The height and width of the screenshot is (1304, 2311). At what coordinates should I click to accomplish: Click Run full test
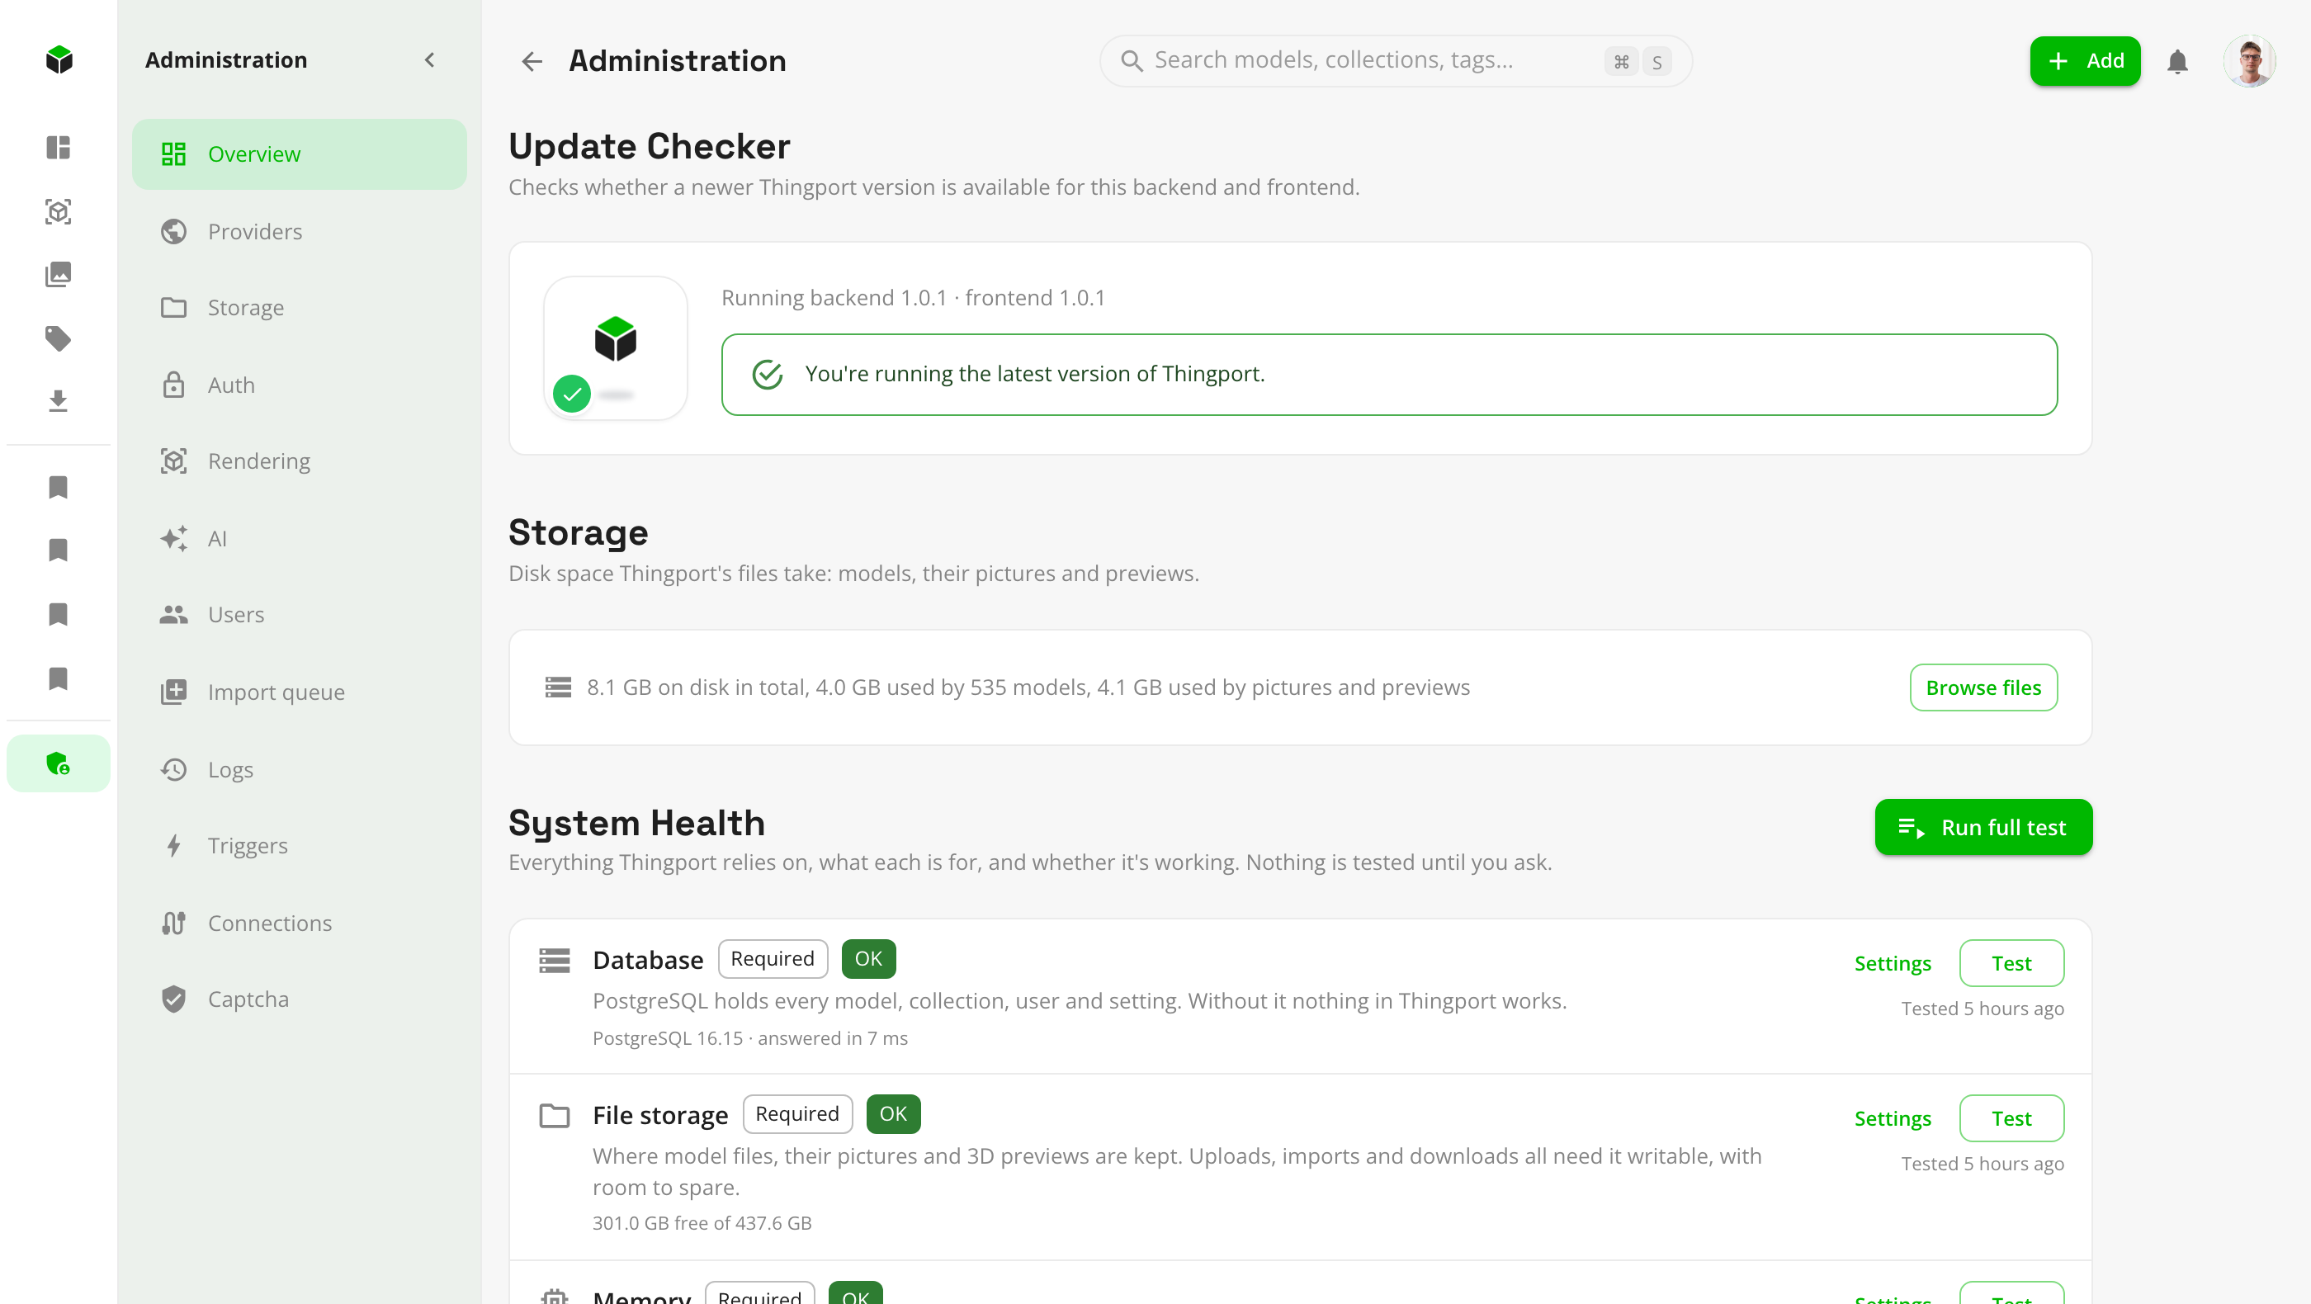tap(1983, 827)
